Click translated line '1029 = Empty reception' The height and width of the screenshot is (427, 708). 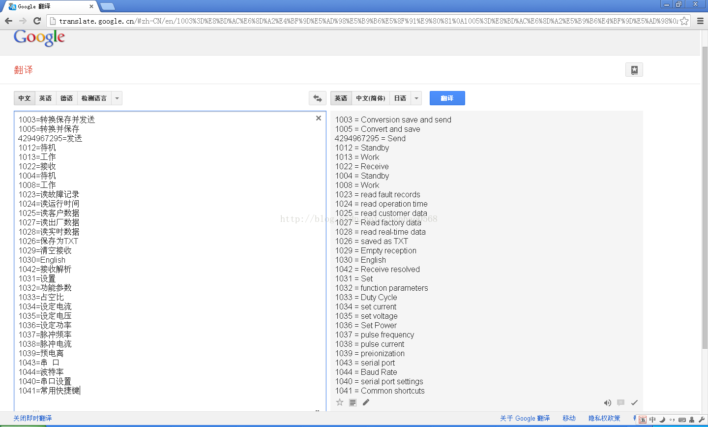pos(376,250)
